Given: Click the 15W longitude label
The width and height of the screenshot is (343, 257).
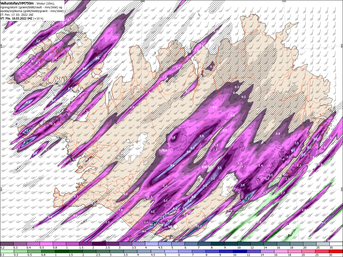Looking at the screenshot, I should (284, 1).
